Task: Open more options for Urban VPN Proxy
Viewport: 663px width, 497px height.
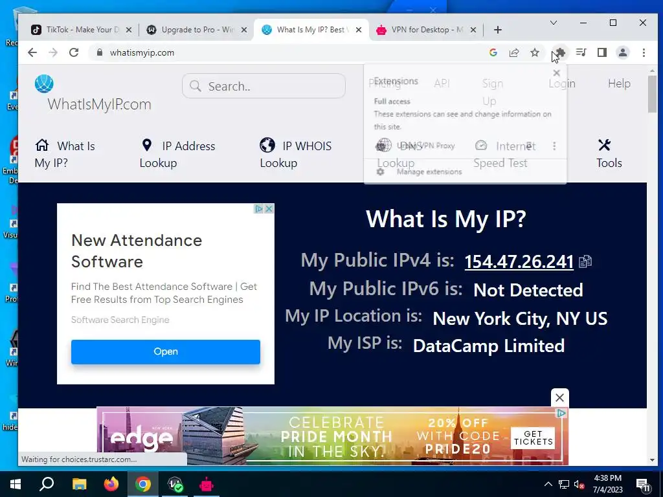Action: (x=554, y=146)
